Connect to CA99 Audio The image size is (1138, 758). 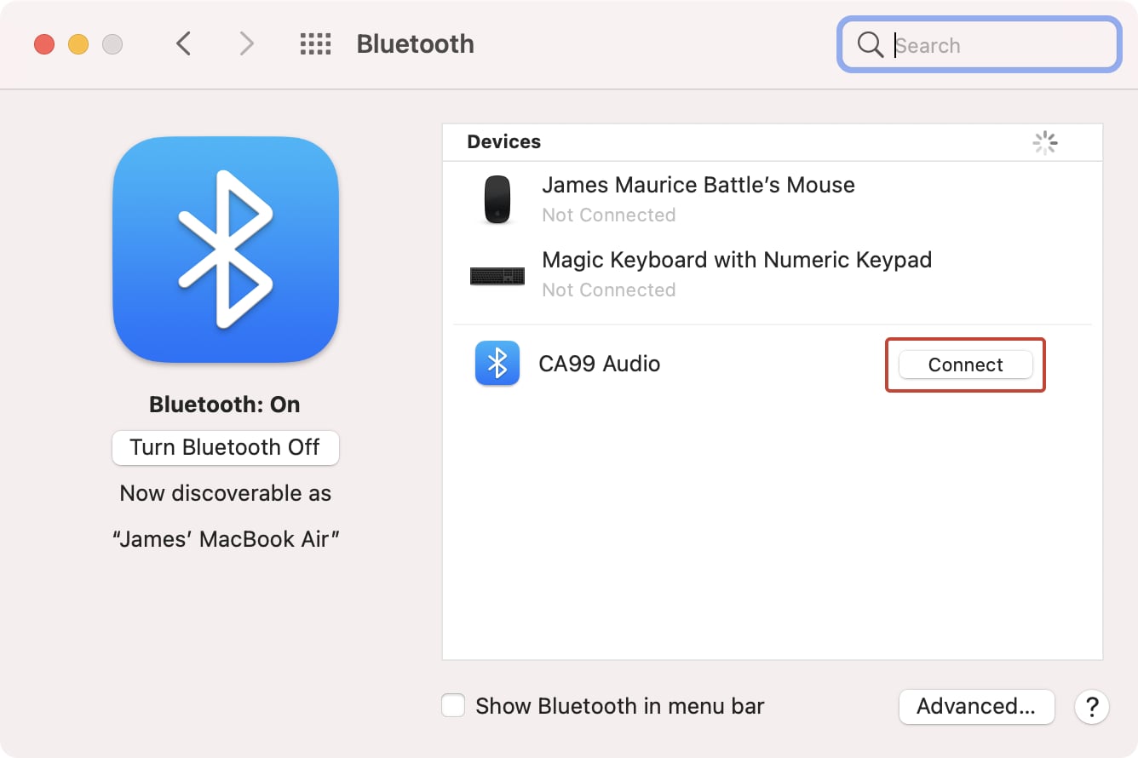pos(966,365)
